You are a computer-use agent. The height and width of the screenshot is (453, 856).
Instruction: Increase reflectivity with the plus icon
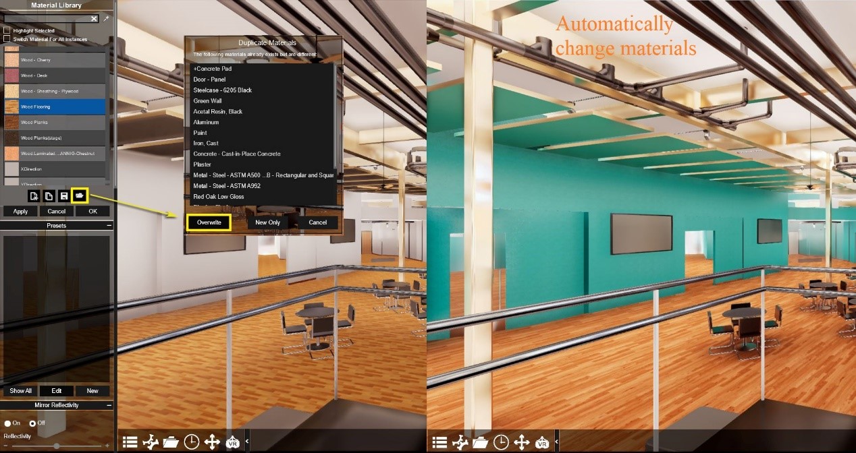(x=107, y=446)
